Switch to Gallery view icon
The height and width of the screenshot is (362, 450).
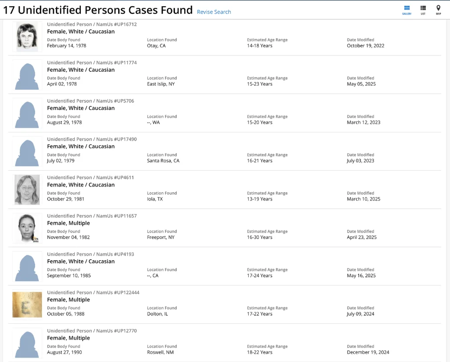[406, 10]
